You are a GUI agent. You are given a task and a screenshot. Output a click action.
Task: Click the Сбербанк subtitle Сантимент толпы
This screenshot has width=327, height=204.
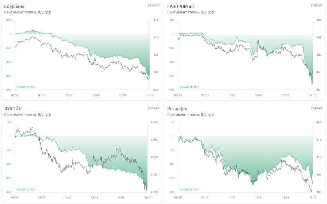click(20, 12)
